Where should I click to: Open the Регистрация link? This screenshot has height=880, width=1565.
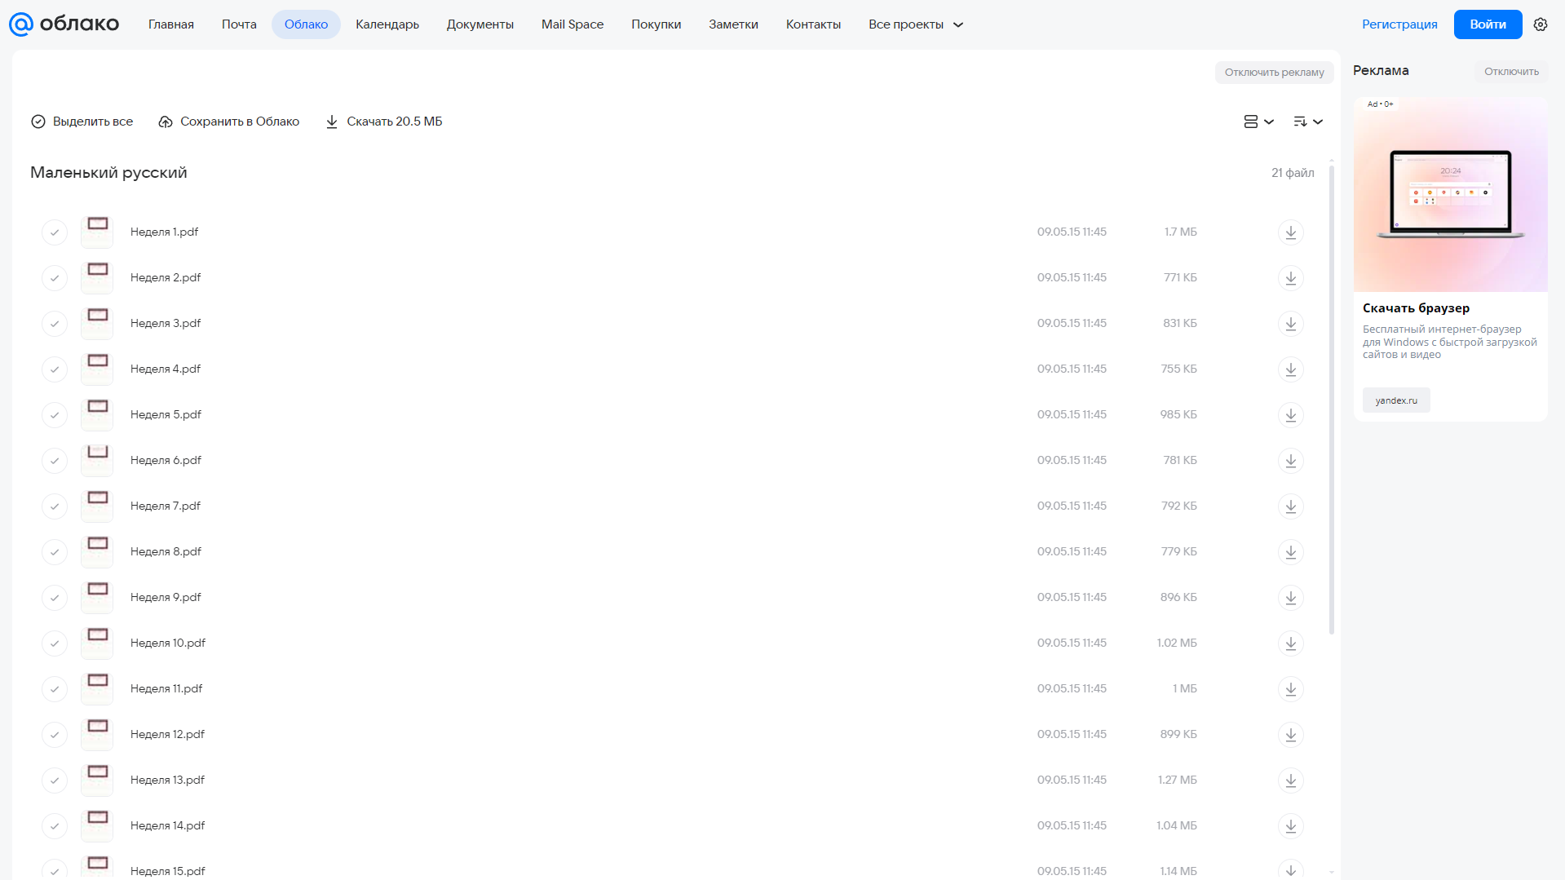point(1399,24)
